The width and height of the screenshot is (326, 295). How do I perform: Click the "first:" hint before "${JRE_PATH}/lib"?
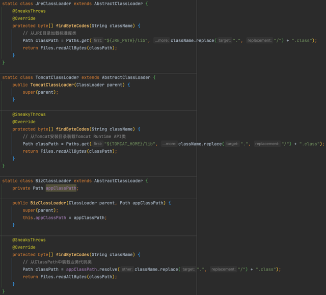click(x=98, y=40)
